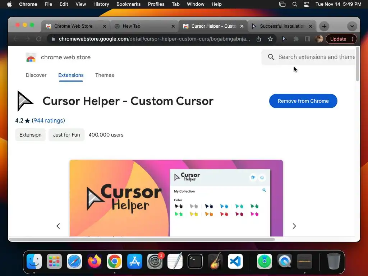368x276 pixels.
Task: Go to the Themes section
Action: (x=105, y=75)
